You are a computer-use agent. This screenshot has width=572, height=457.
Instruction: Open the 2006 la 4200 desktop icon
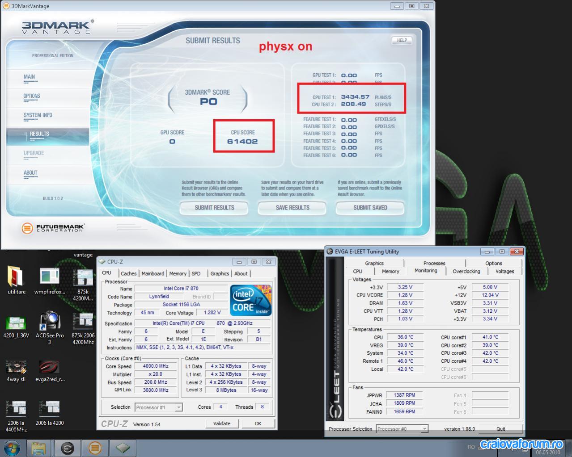point(50,413)
